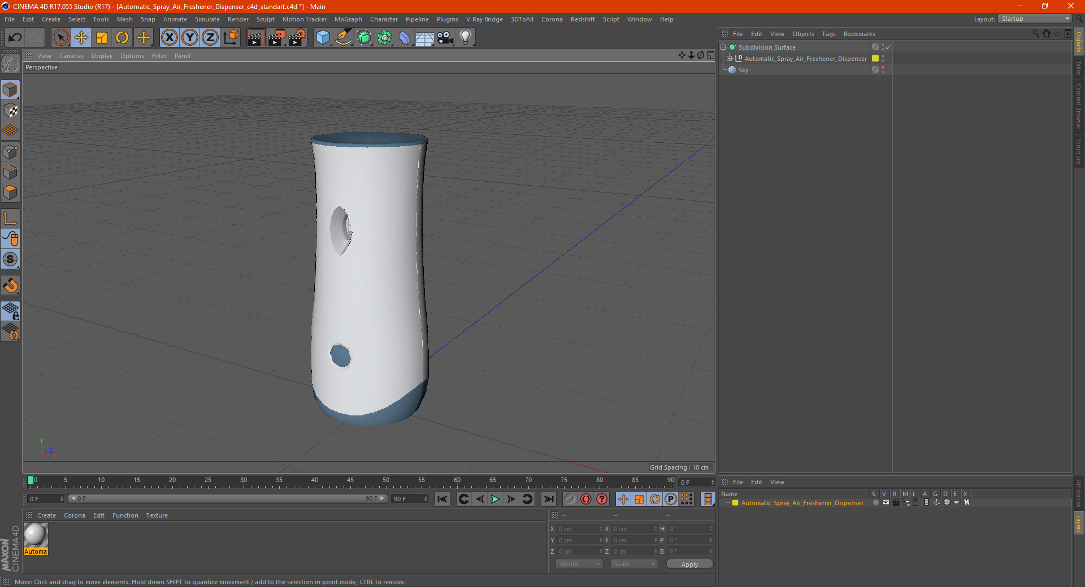Activate the Rotate tool
1085x587 pixels.
122,38
